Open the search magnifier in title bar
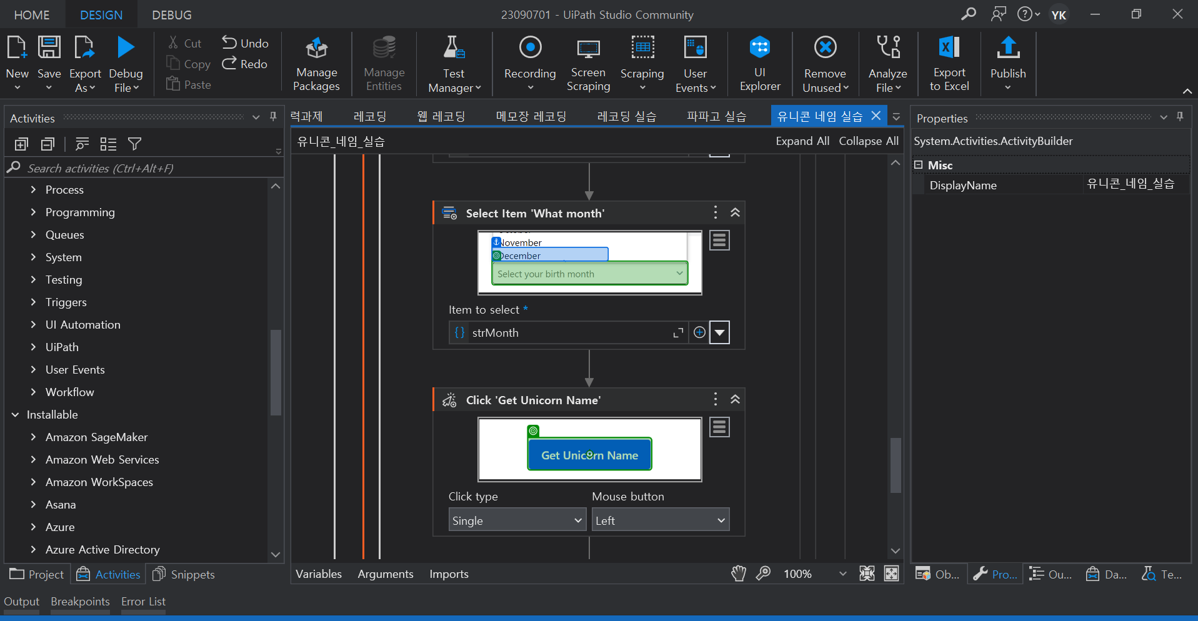 (x=969, y=14)
